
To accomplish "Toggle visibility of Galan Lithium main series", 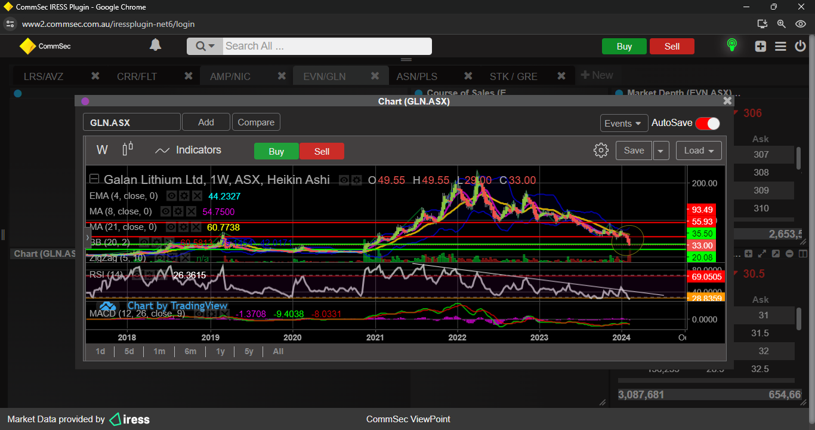I will (344, 180).
